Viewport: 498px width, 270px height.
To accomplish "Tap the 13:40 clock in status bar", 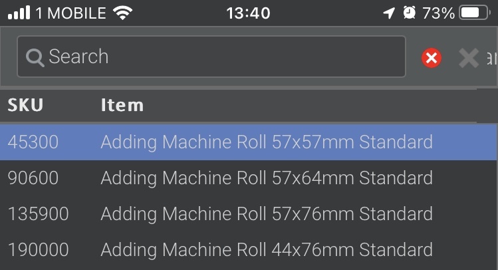I will [x=249, y=13].
